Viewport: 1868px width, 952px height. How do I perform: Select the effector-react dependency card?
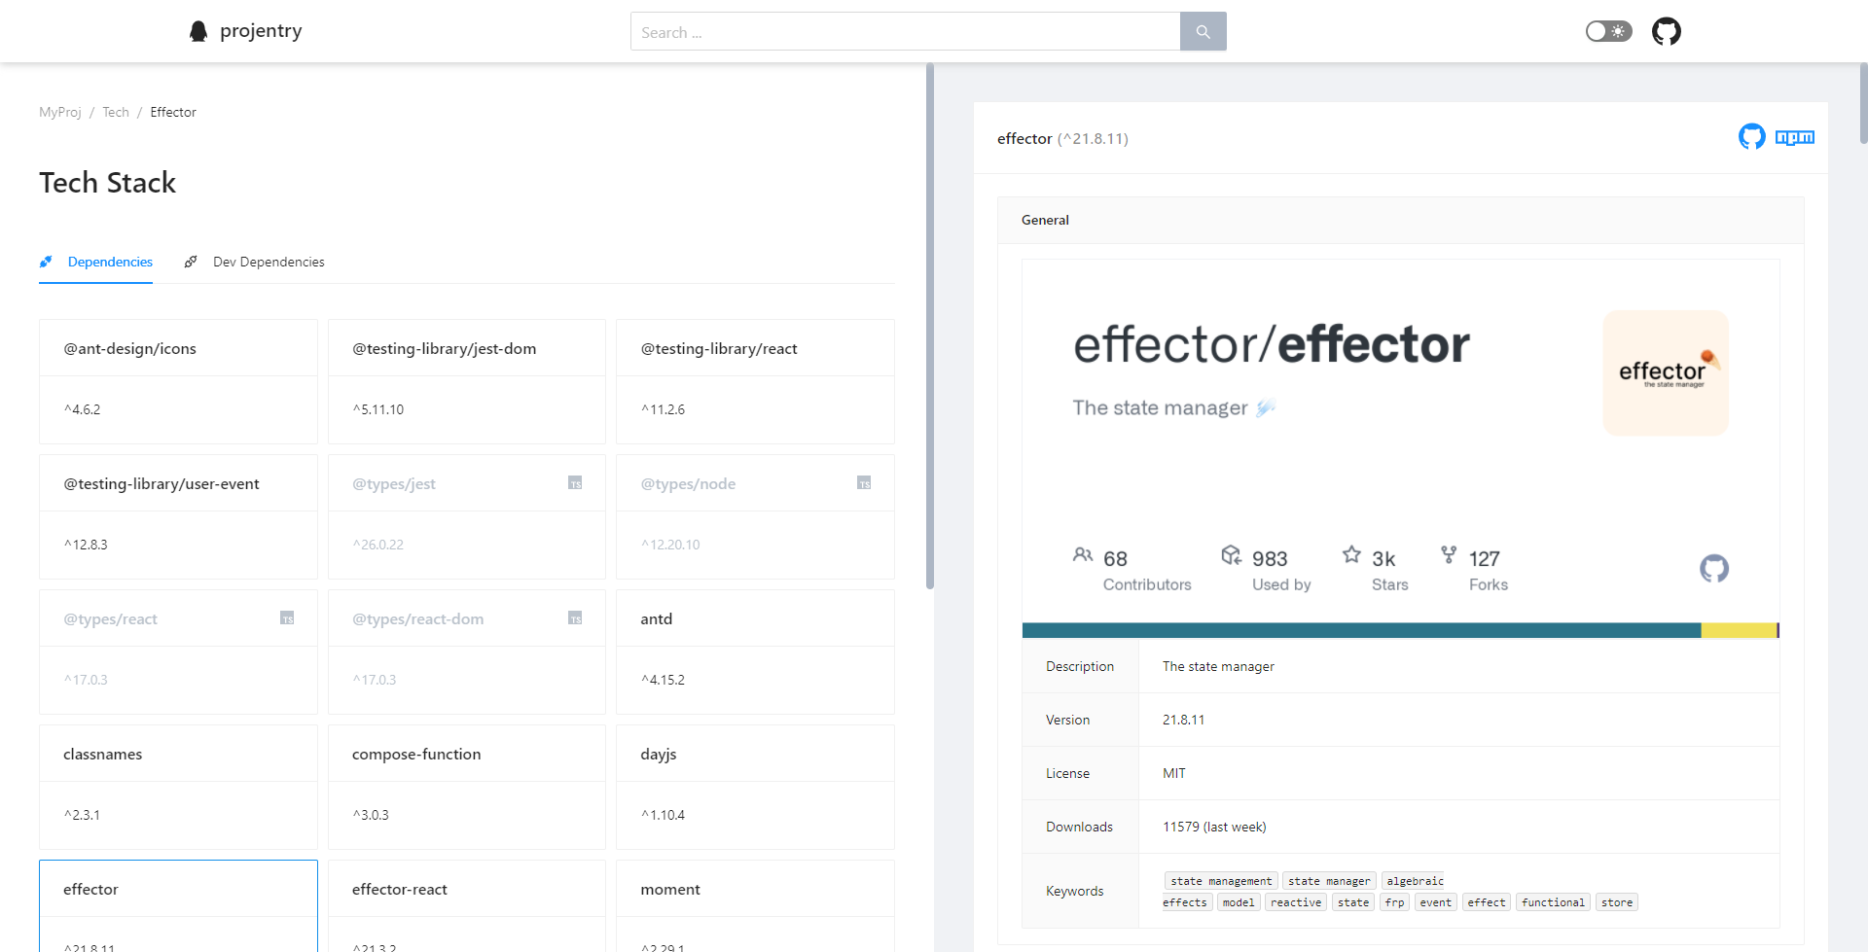click(x=467, y=906)
